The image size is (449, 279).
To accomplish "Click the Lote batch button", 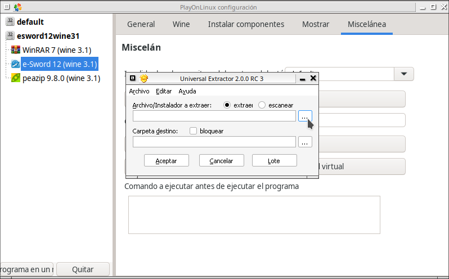I will pyautogui.click(x=275, y=160).
